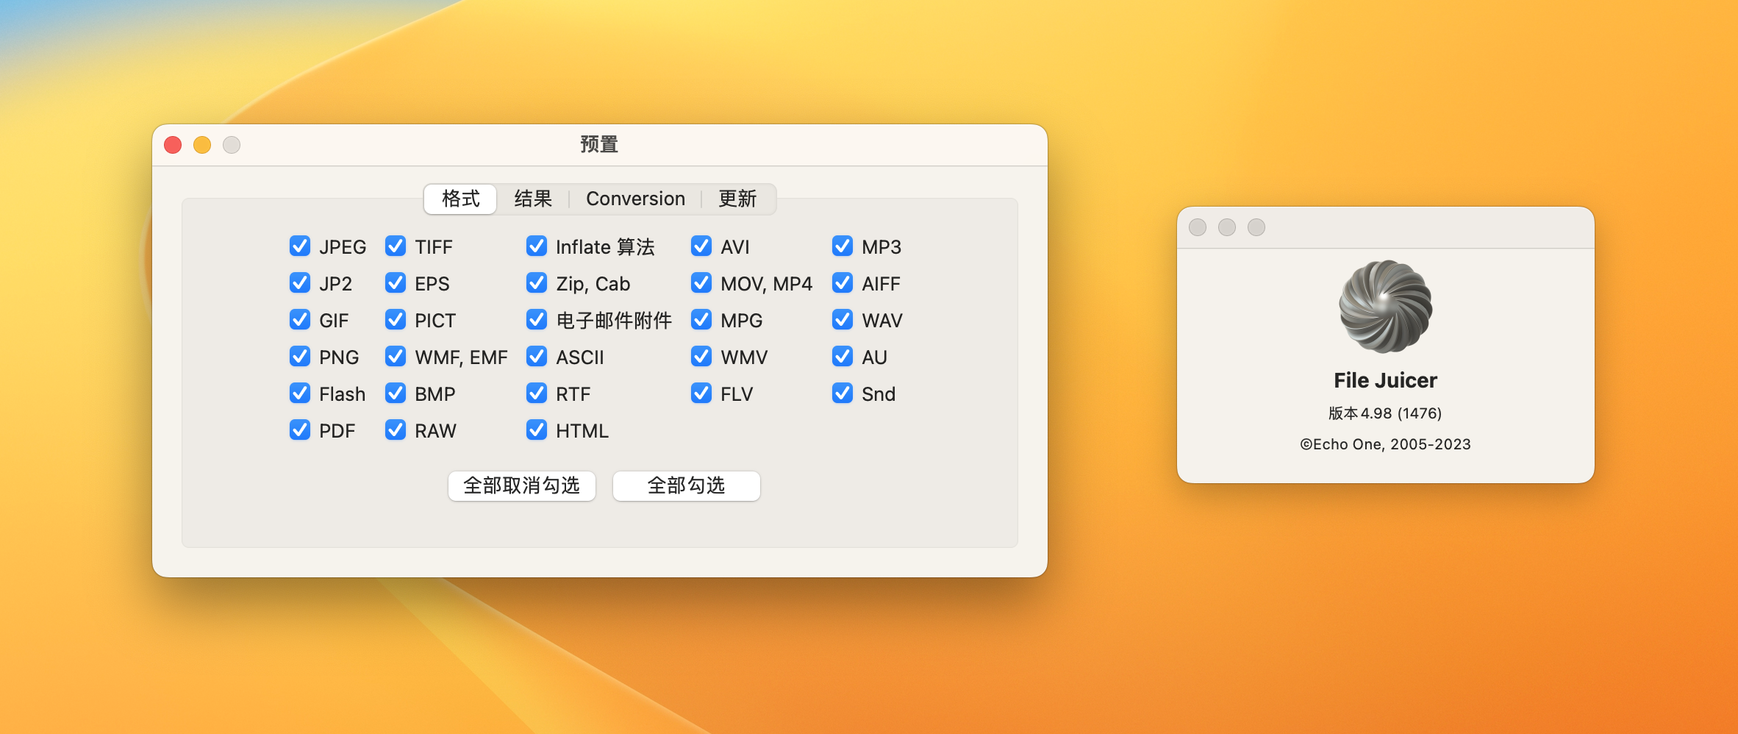The width and height of the screenshot is (1738, 734).
Task: Uncheck the JPEG format checkbox
Action: (x=300, y=246)
